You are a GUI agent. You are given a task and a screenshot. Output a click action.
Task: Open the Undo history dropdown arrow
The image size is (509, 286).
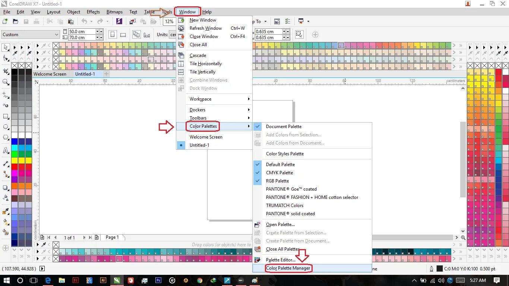[x=91, y=22]
